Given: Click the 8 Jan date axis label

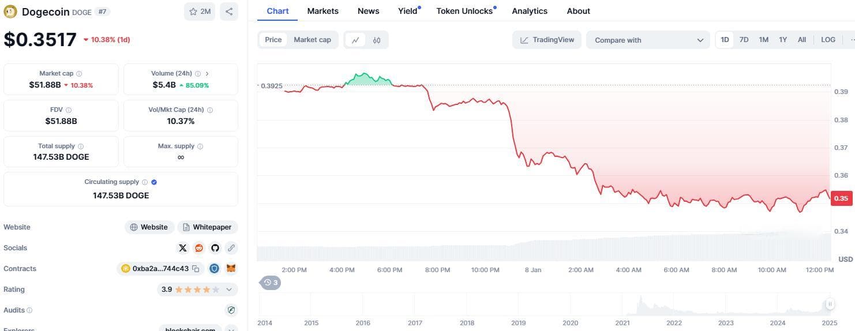Looking at the screenshot, I should tap(532, 270).
